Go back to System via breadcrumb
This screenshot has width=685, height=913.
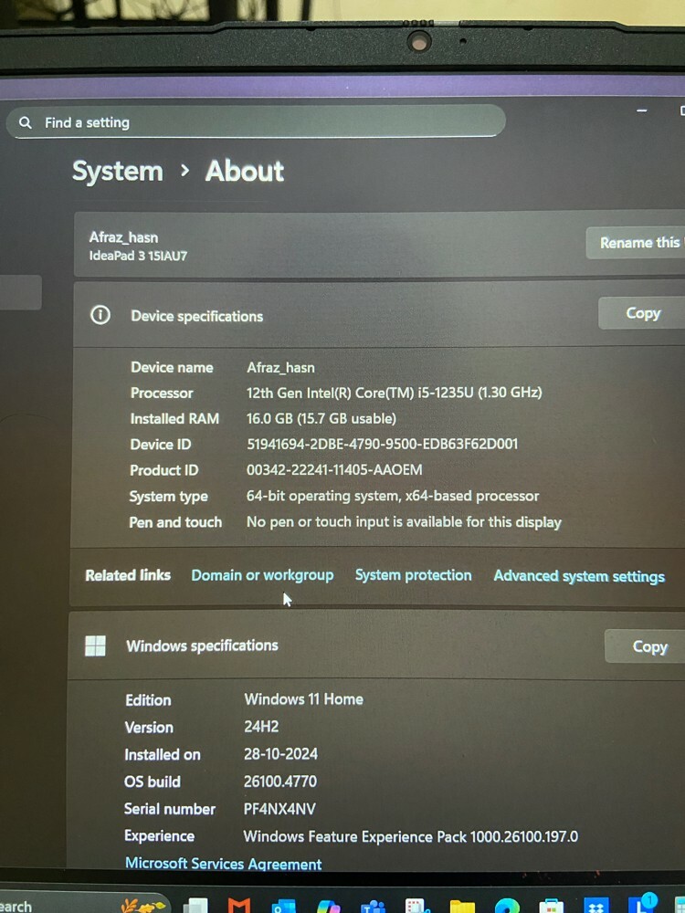click(118, 172)
